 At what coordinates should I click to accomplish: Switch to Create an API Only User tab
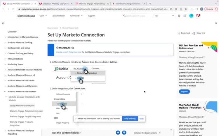(x=56, y=4)
